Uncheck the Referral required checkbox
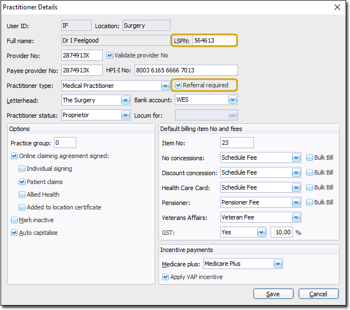This screenshot has width=350, height=310. [x=178, y=85]
